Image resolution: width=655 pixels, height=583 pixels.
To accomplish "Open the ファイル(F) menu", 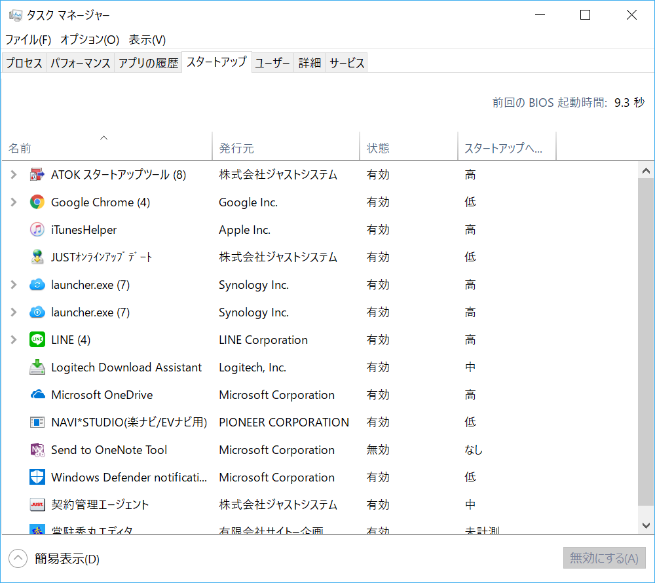I will [x=28, y=40].
